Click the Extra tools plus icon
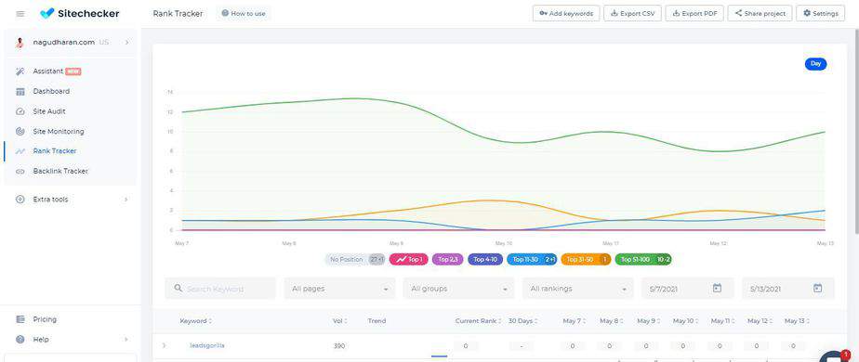The height and width of the screenshot is (362, 859). tap(20, 200)
